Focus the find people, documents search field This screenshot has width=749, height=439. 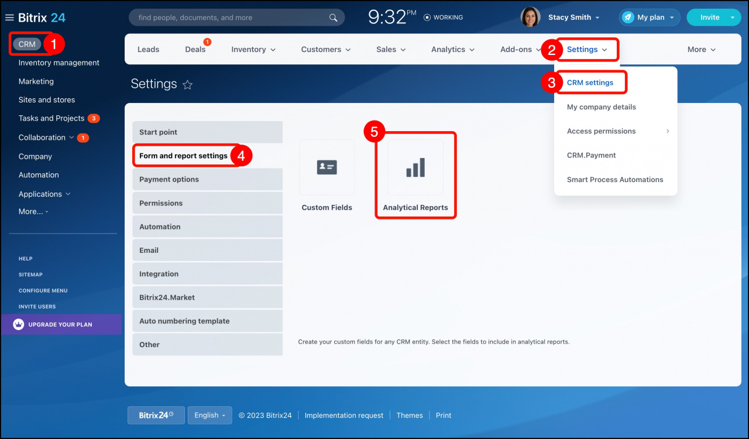236,18
